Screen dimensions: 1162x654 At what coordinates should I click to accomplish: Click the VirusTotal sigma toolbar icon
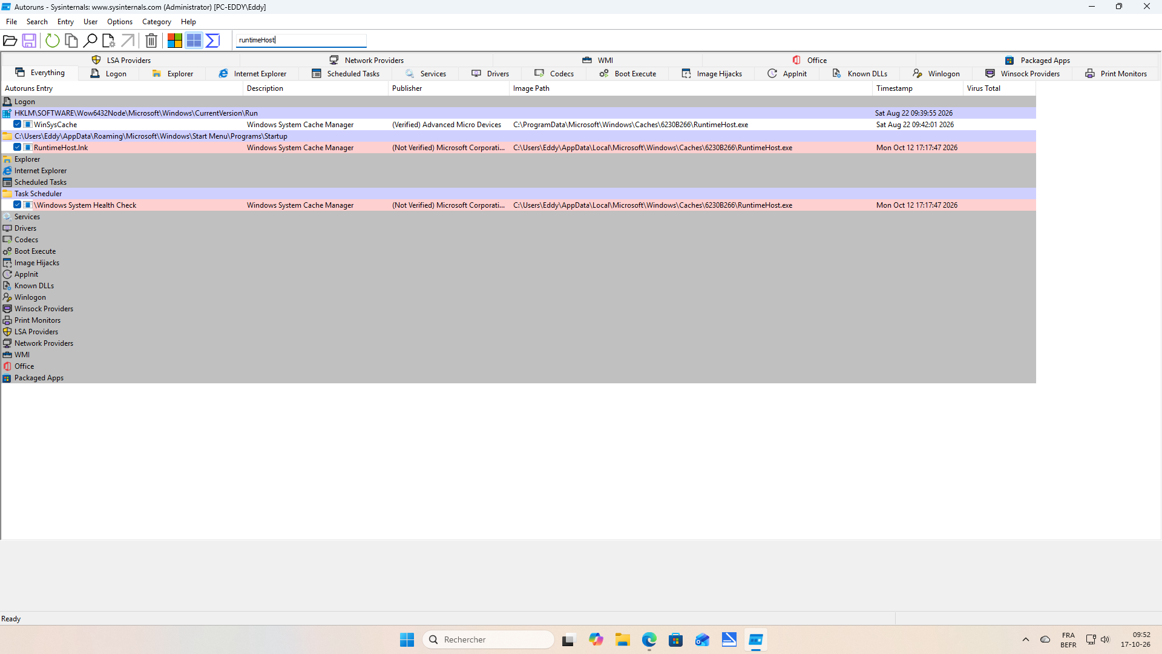point(212,41)
